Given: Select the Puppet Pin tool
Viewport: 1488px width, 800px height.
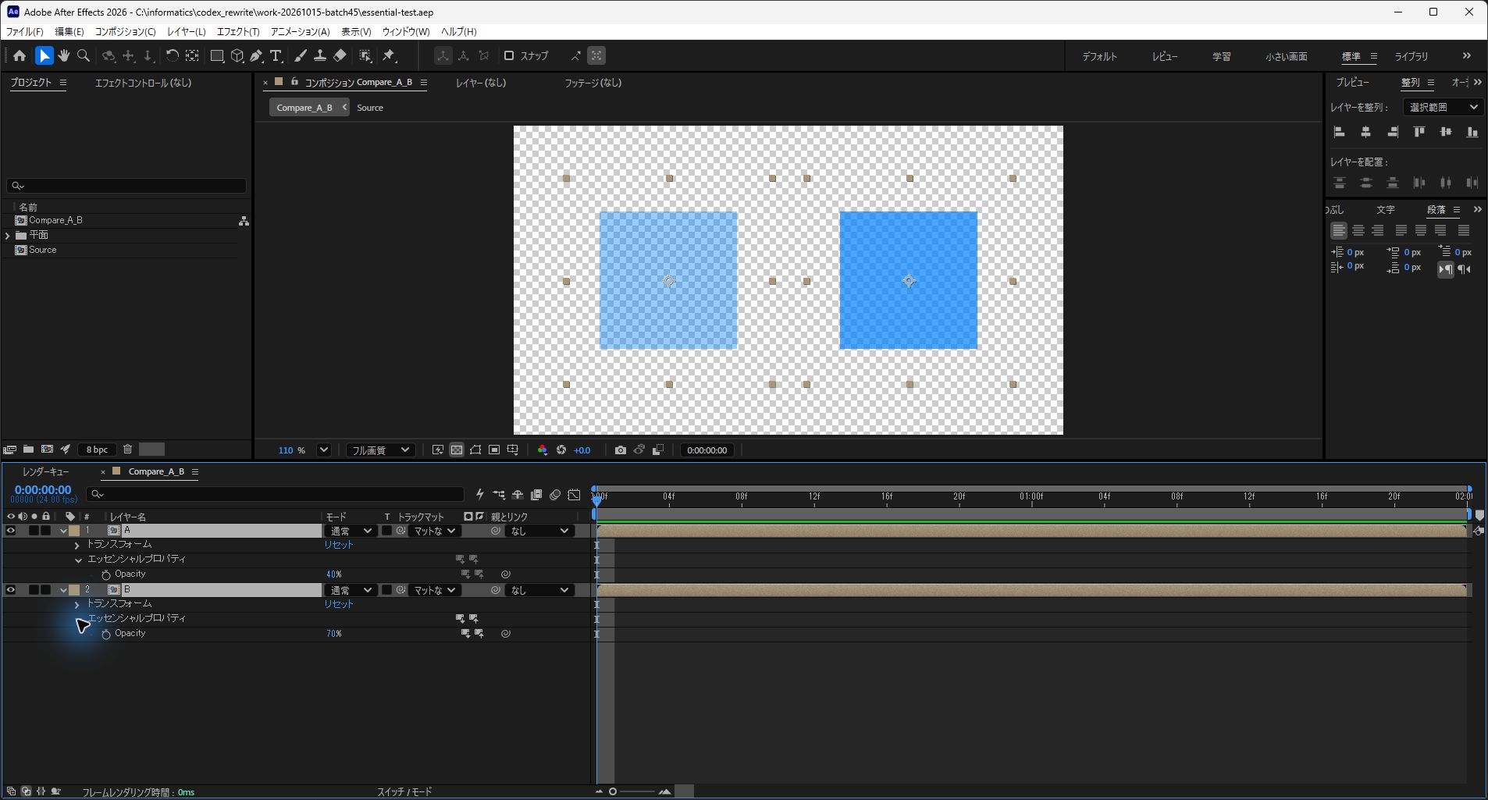Looking at the screenshot, I should coord(389,56).
